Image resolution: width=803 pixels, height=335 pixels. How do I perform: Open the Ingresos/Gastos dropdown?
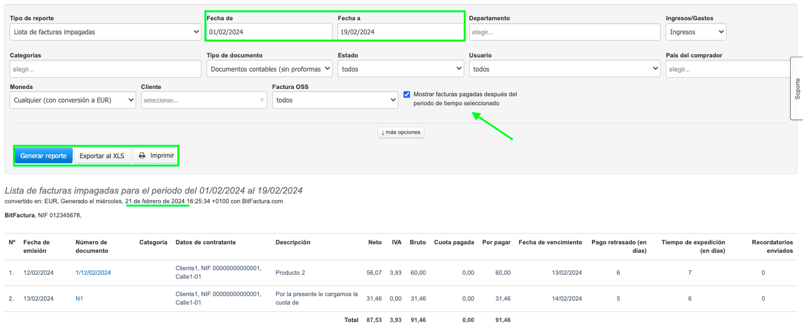(696, 32)
